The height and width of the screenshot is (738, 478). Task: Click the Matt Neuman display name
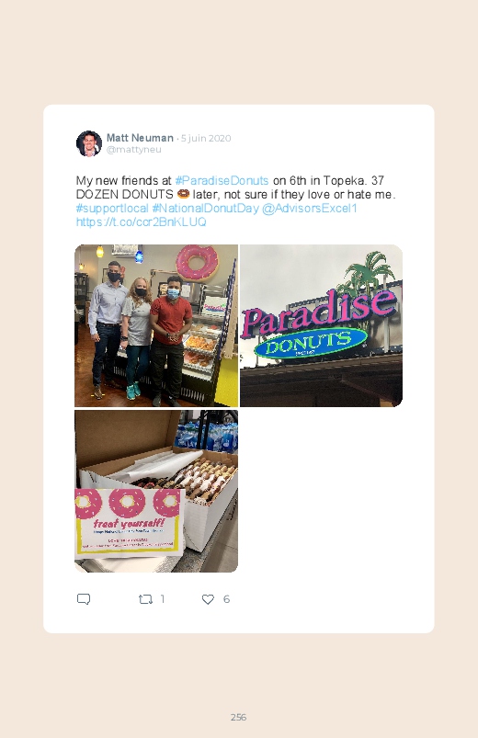[x=140, y=138]
